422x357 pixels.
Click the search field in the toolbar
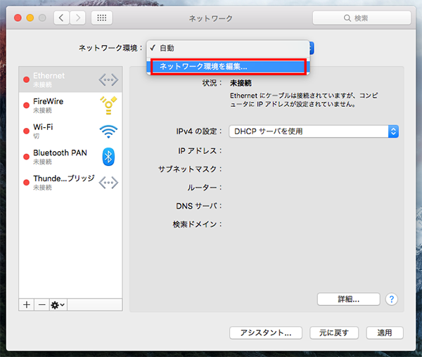click(362, 18)
